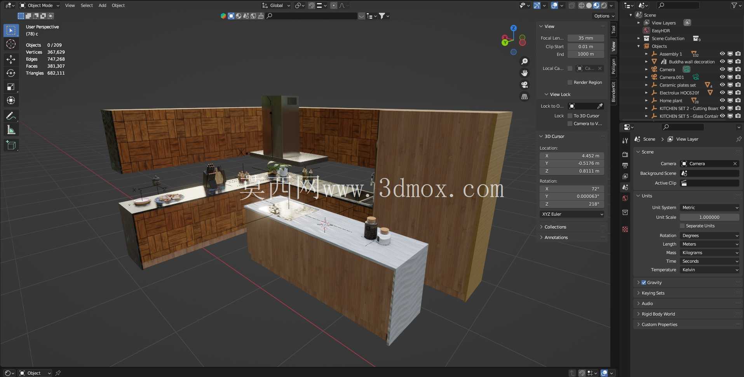Enable Camera to View lock checkbox
744x377 pixels.
click(570, 124)
